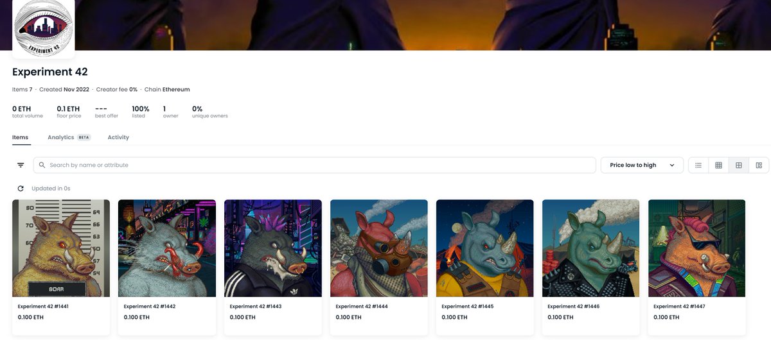Open Experiment 42 #1445 rhino image
The image size is (771, 340).
485,248
